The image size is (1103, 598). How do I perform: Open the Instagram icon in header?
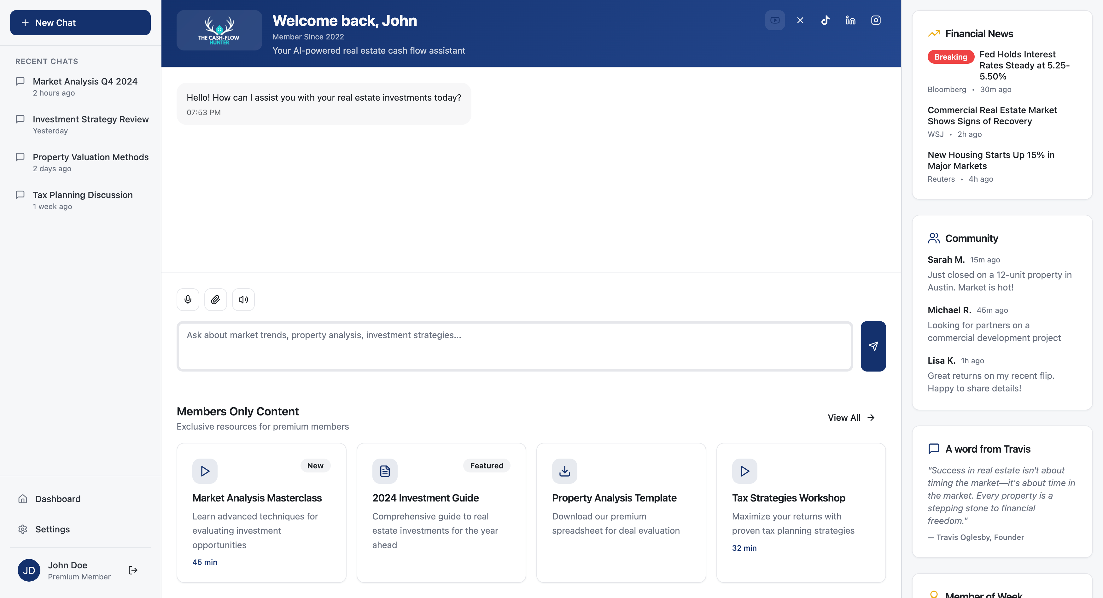pos(876,20)
